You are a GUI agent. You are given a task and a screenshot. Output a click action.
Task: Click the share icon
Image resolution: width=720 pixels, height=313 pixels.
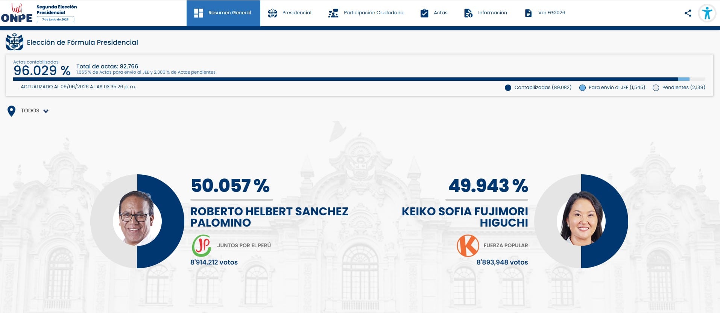(x=688, y=13)
